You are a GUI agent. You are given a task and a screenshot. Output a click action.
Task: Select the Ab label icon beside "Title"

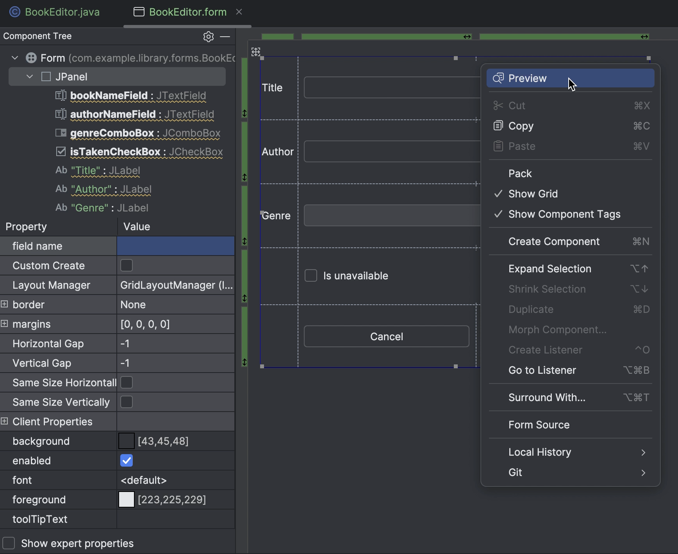point(61,170)
